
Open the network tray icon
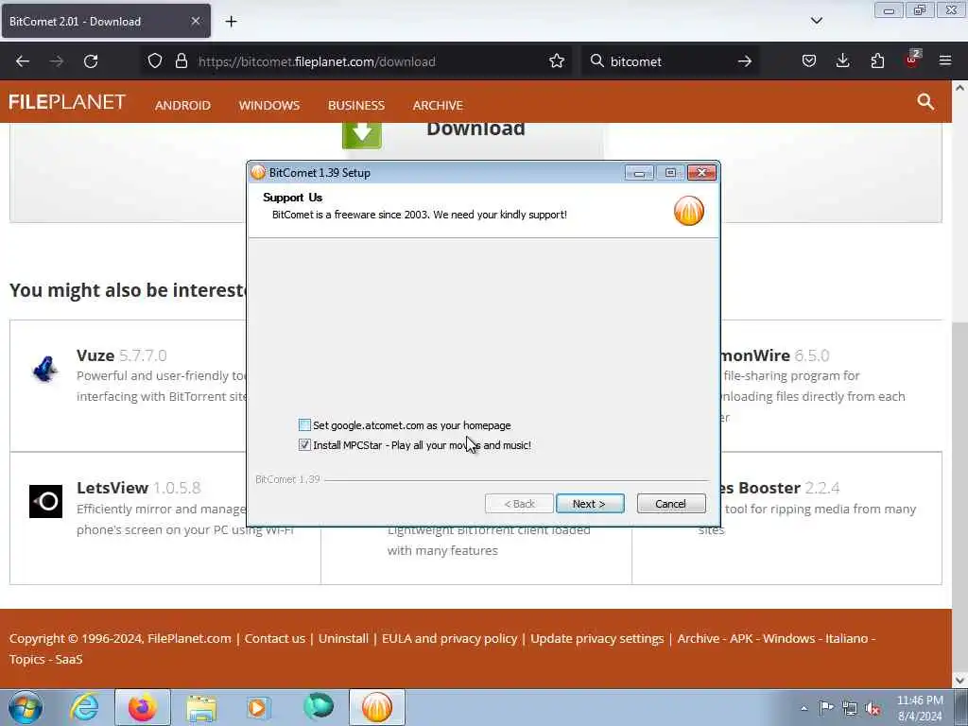tap(850, 708)
